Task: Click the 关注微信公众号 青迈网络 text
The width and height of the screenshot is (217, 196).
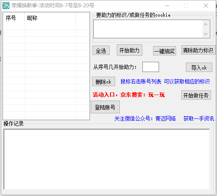Action: (145, 118)
